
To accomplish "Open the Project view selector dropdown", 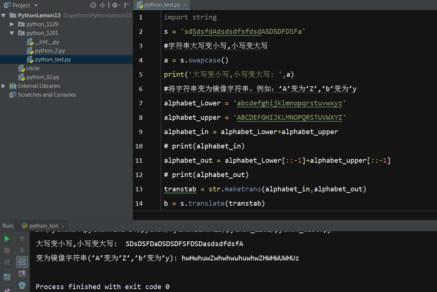I will [36, 6].
